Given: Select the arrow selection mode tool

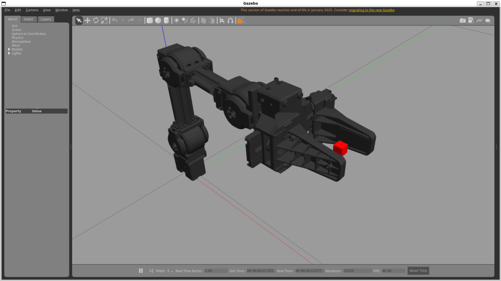Looking at the screenshot, I should click(79, 20).
